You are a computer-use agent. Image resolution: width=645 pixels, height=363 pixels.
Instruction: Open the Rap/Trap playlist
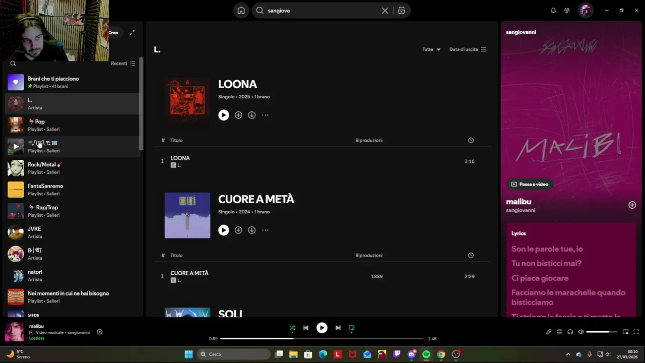(x=73, y=211)
